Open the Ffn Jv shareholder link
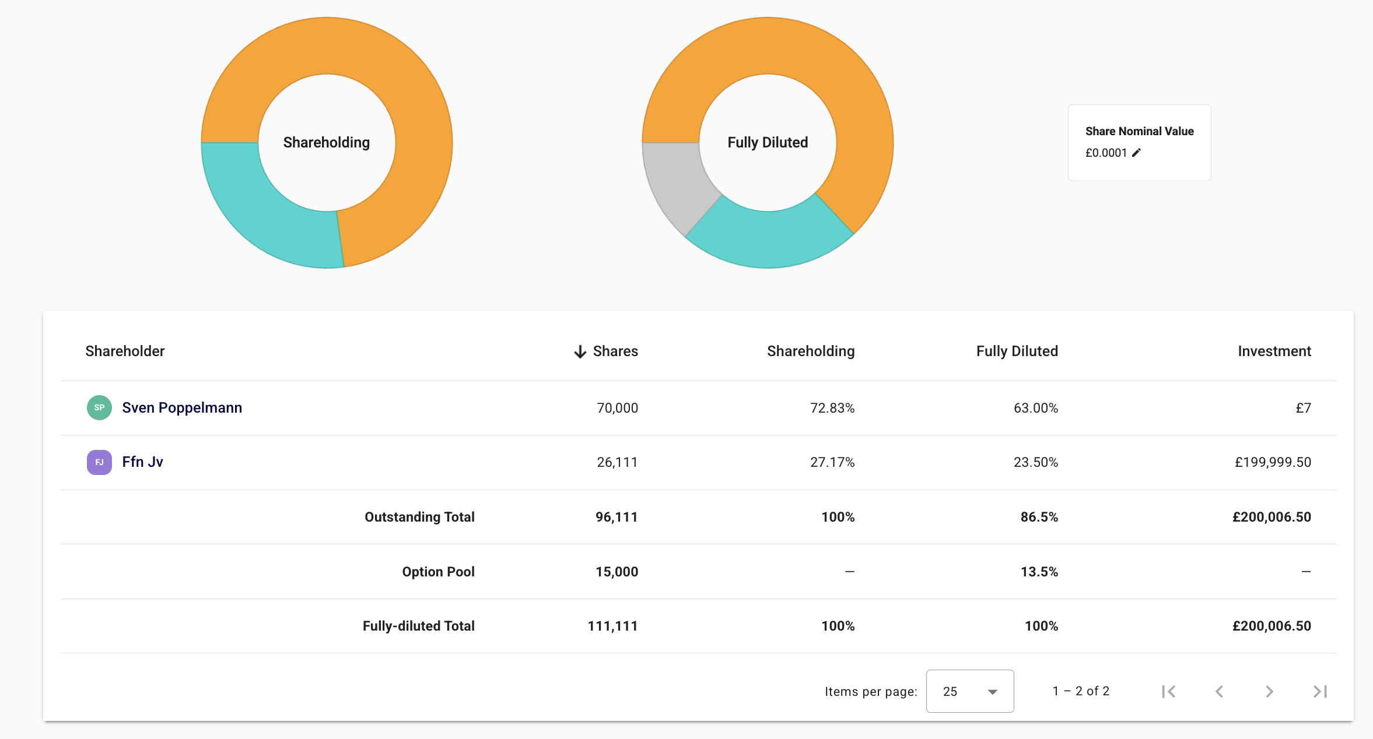The image size is (1373, 739). pos(142,462)
